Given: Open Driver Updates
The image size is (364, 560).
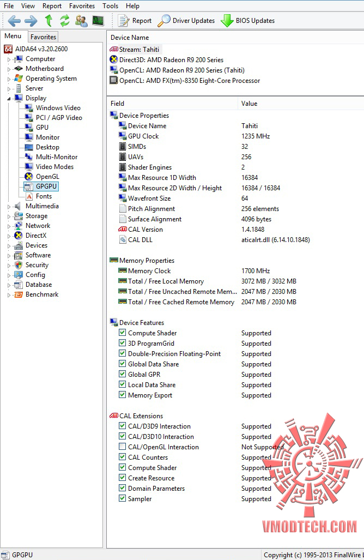Looking at the screenshot, I should click(186, 21).
